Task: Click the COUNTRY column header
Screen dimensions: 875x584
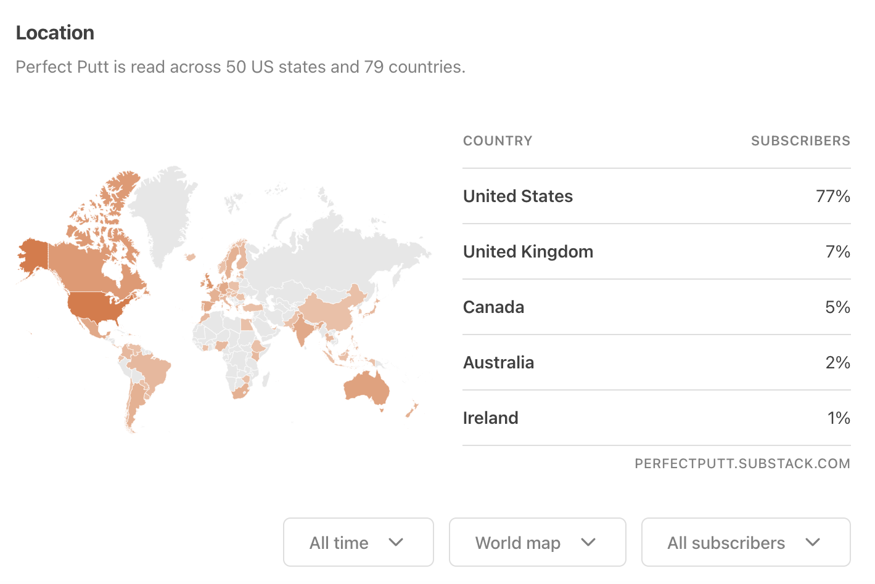Action: (x=498, y=141)
